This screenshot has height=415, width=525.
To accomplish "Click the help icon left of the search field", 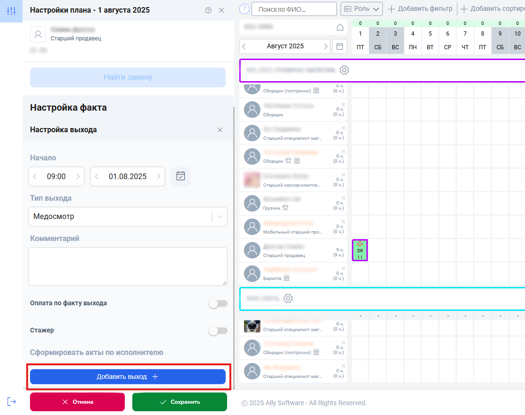I will (244, 9).
